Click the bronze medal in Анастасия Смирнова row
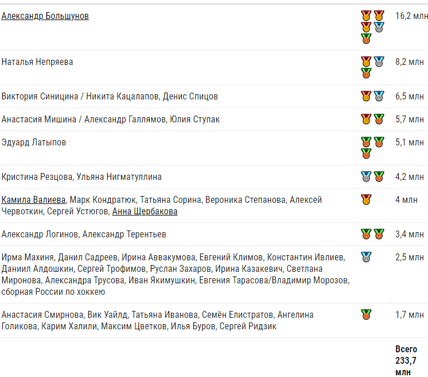The width and height of the screenshot is (428, 377). point(366,314)
